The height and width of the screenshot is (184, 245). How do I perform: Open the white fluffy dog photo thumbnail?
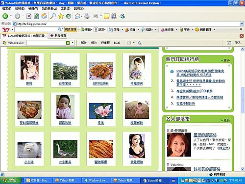point(29,150)
